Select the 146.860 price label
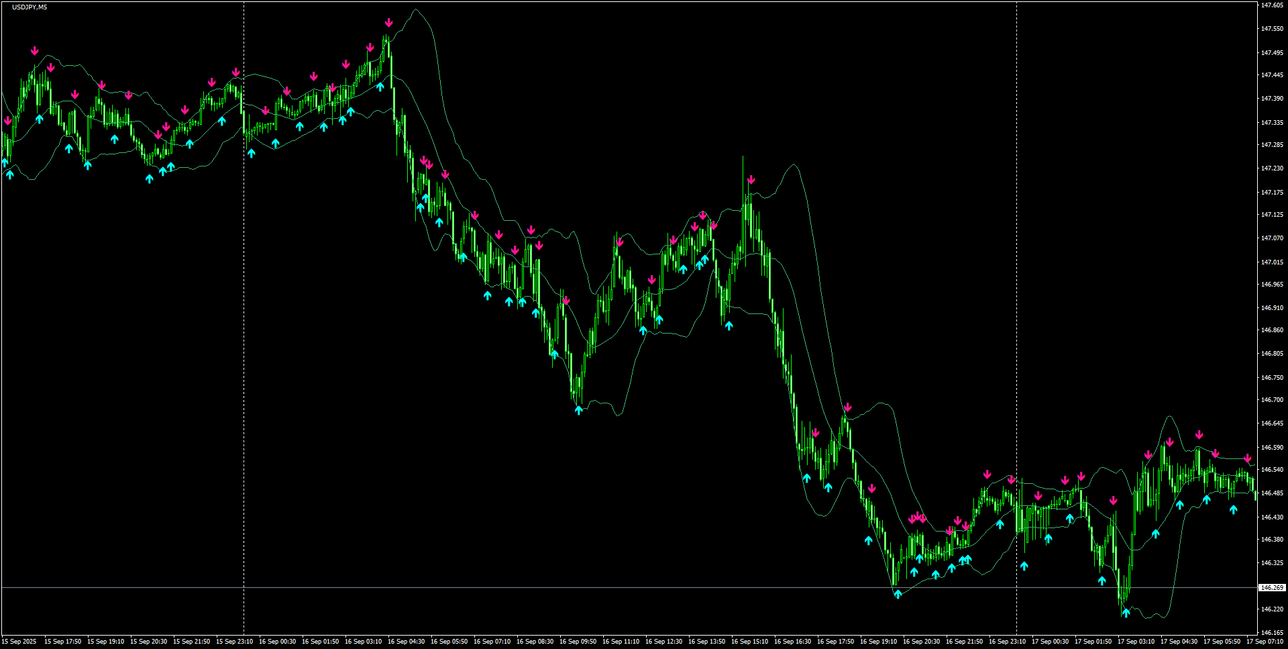The height and width of the screenshot is (649, 1288). pyautogui.click(x=1272, y=330)
